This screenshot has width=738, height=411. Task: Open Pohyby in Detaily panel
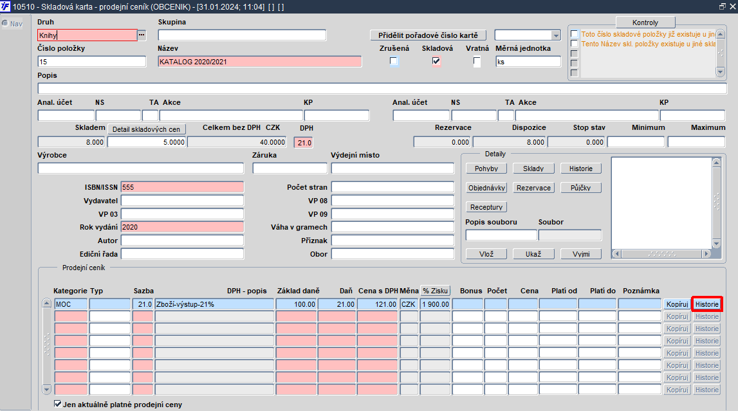click(x=486, y=169)
